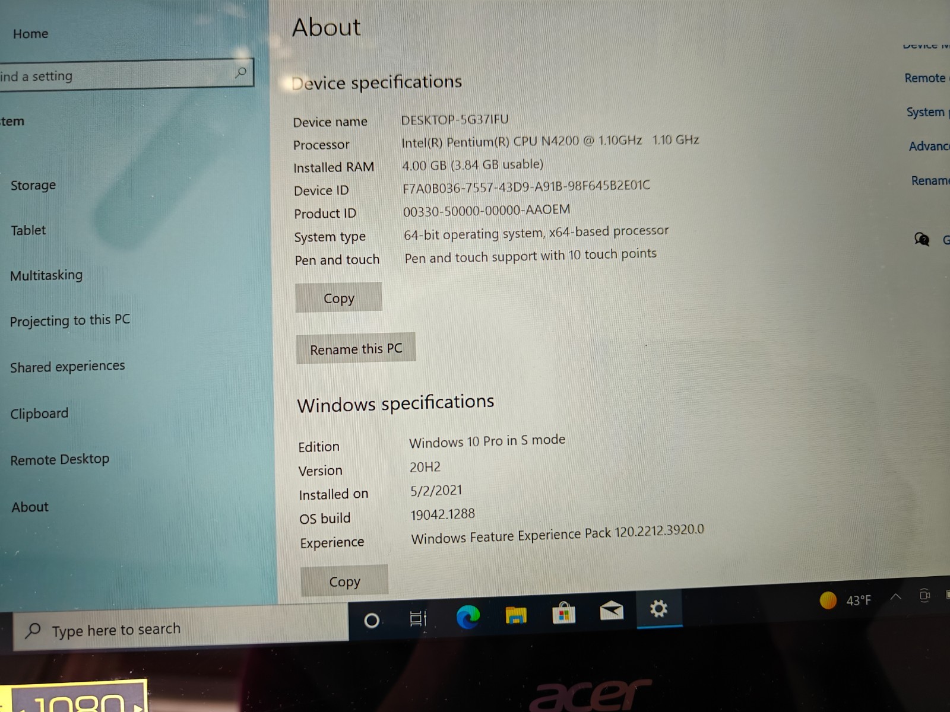This screenshot has width=950, height=712.
Task: Show hidden tray icons chevron
Action: pyautogui.click(x=895, y=597)
